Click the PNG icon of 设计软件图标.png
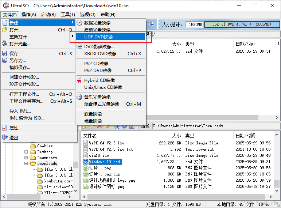 coord(86,186)
